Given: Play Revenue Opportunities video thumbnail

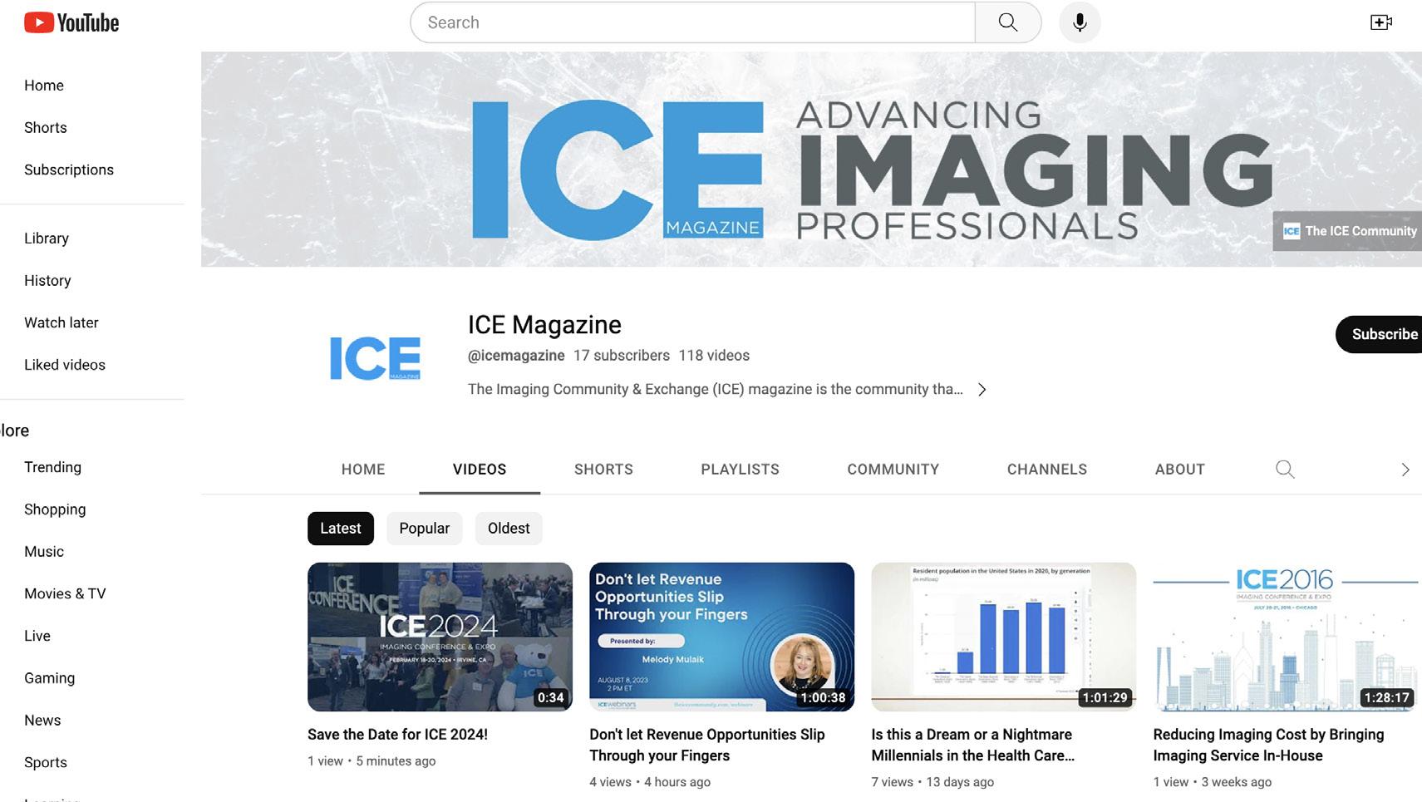Looking at the screenshot, I should tap(721, 637).
